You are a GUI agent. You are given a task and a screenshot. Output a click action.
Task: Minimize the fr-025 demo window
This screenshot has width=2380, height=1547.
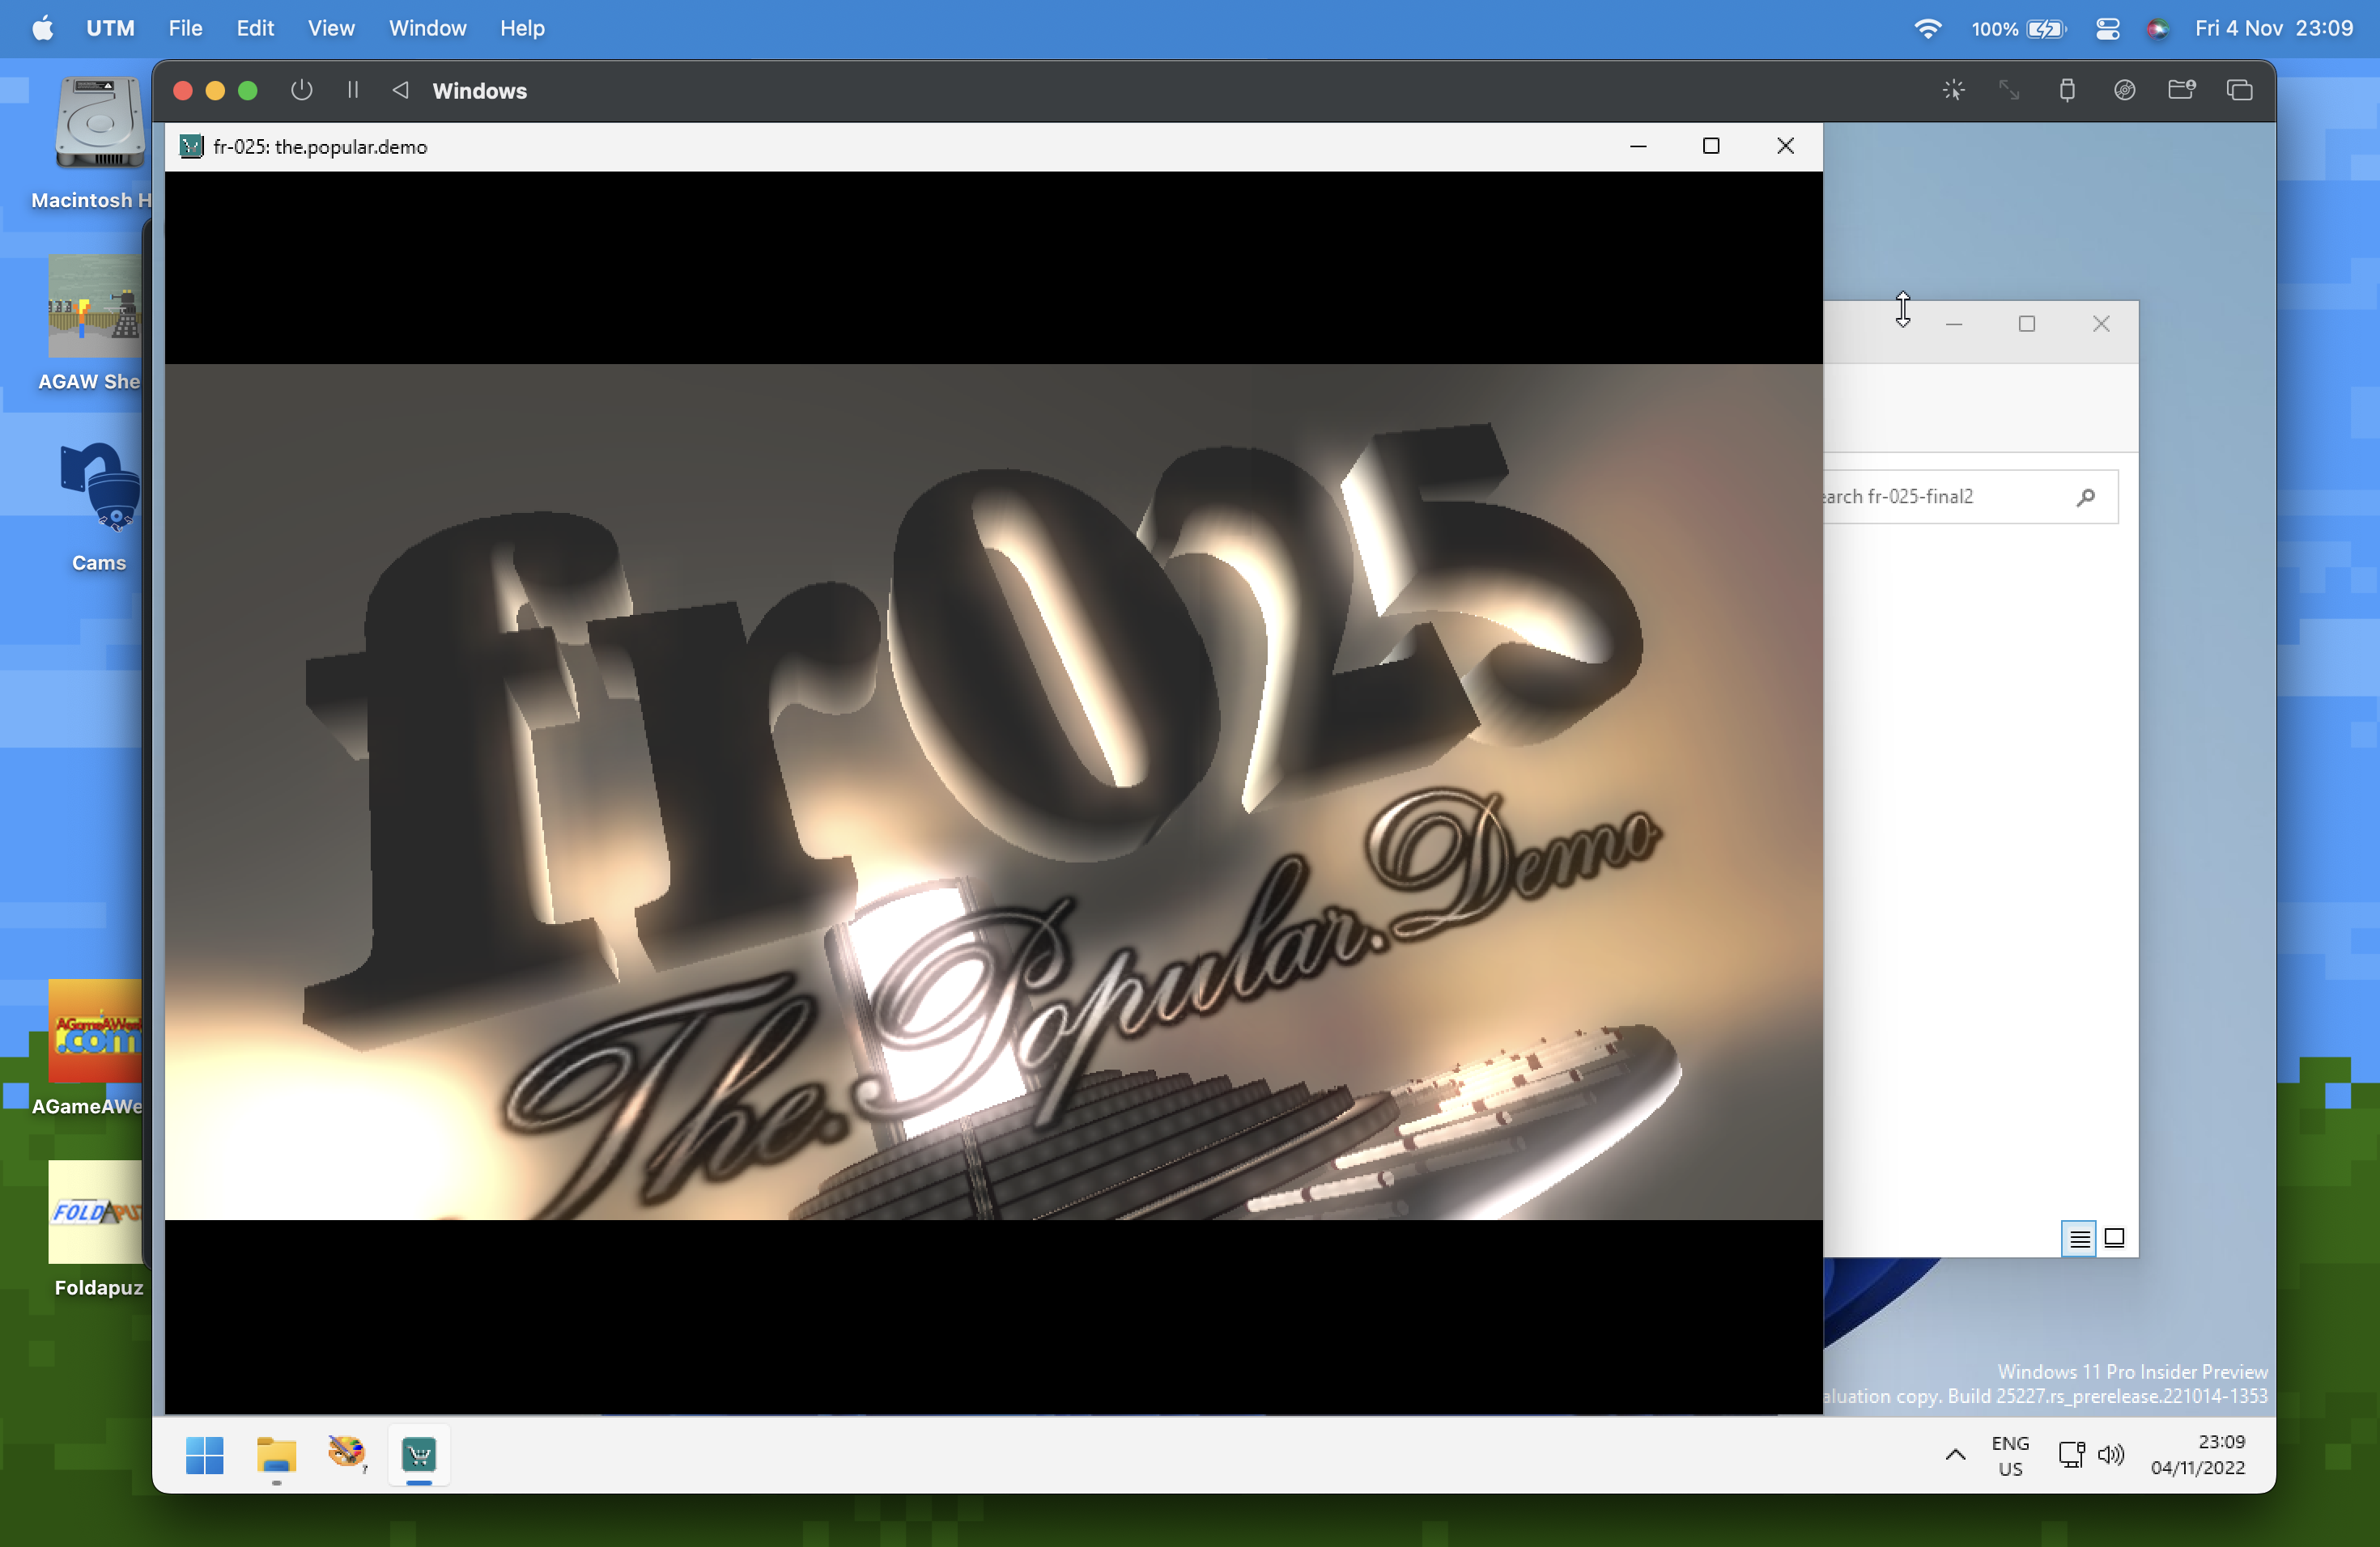tap(1638, 146)
